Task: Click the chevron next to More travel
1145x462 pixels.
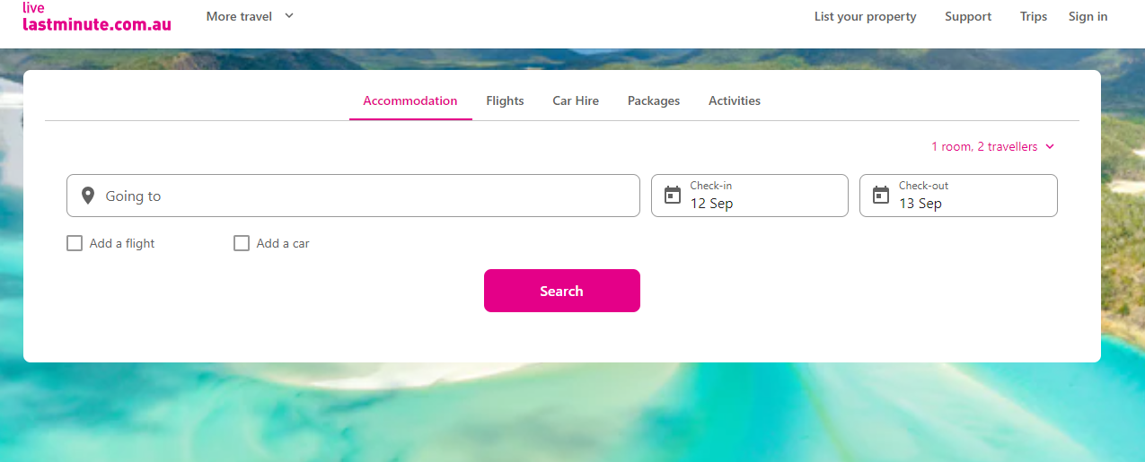Action: click(289, 16)
